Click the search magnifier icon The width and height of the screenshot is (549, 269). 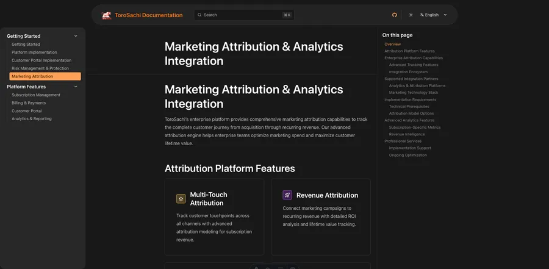pyautogui.click(x=199, y=15)
